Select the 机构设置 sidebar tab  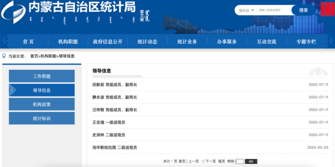click(x=42, y=104)
